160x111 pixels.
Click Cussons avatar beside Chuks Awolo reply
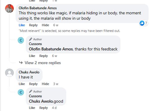pyautogui.click(x=21, y=92)
